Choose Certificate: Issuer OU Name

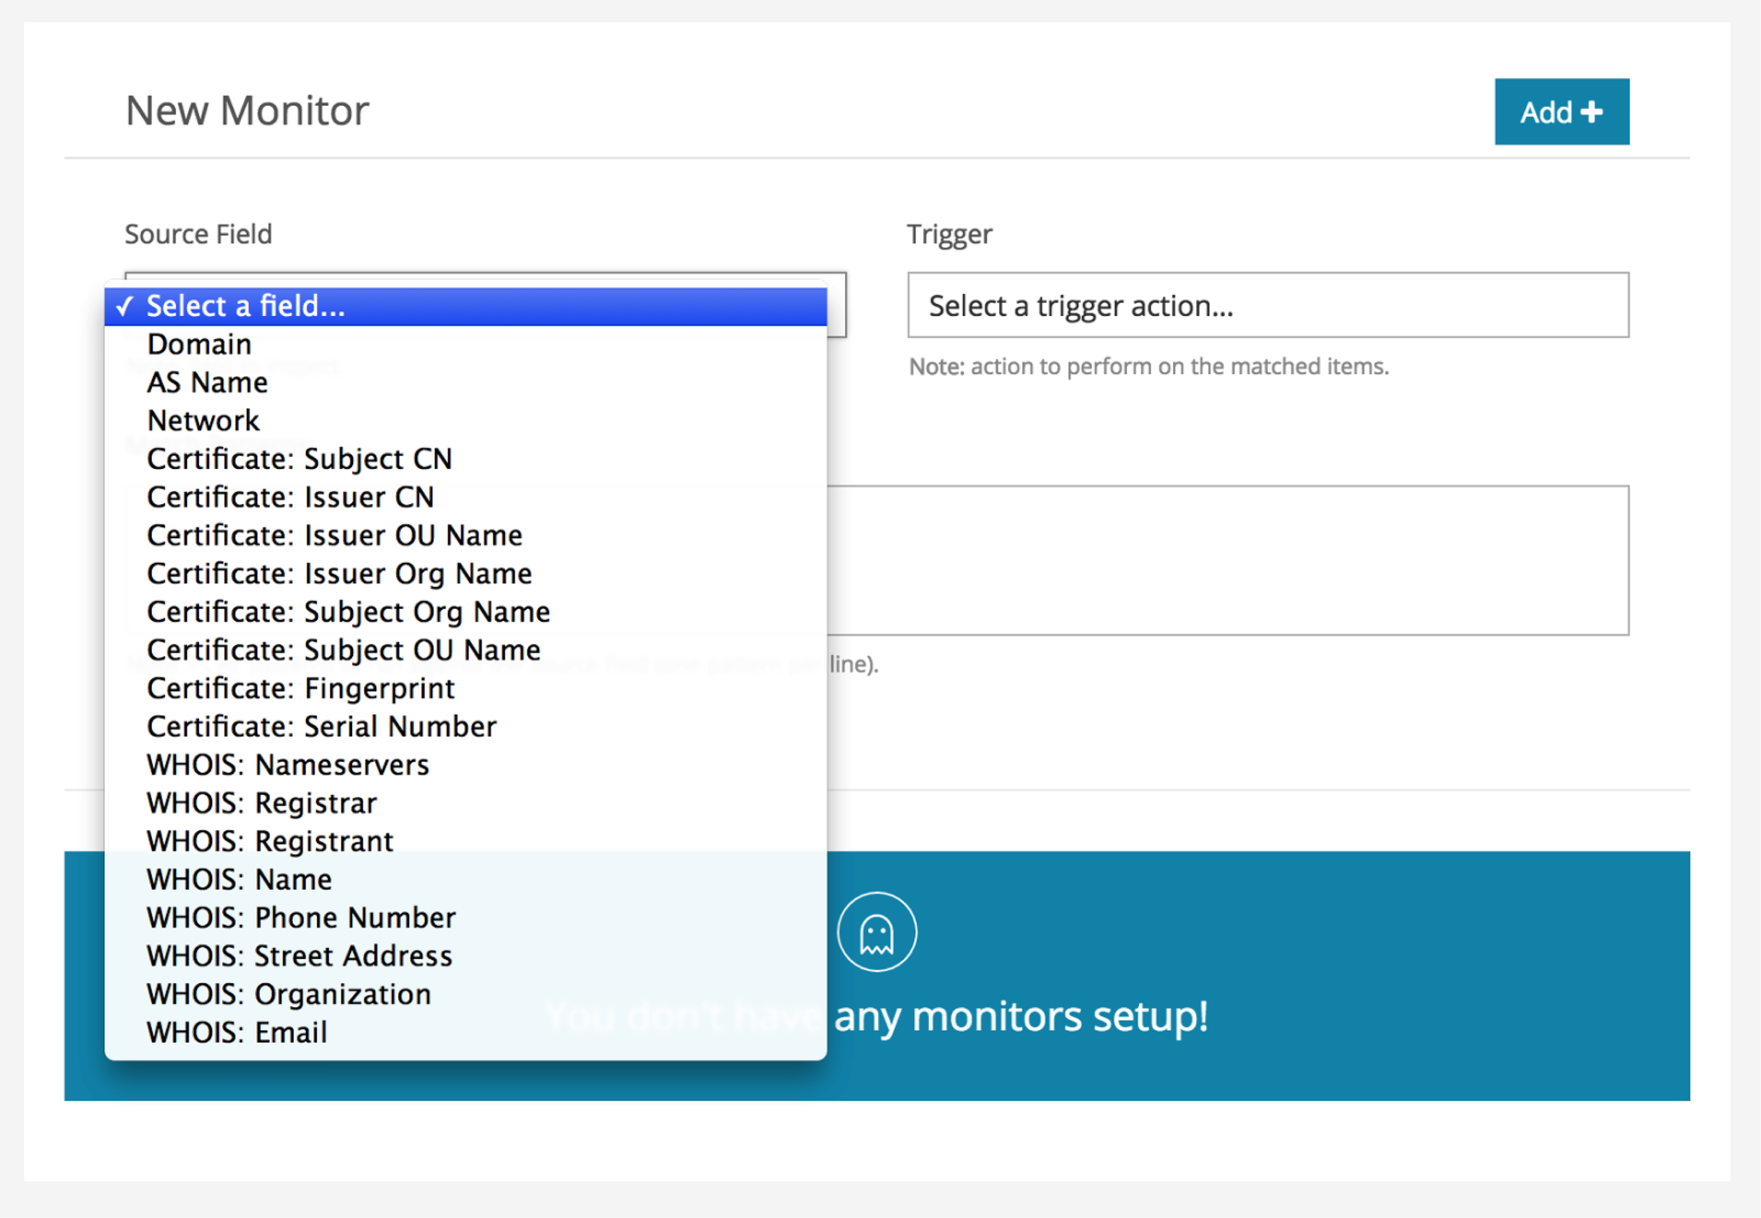(465, 535)
